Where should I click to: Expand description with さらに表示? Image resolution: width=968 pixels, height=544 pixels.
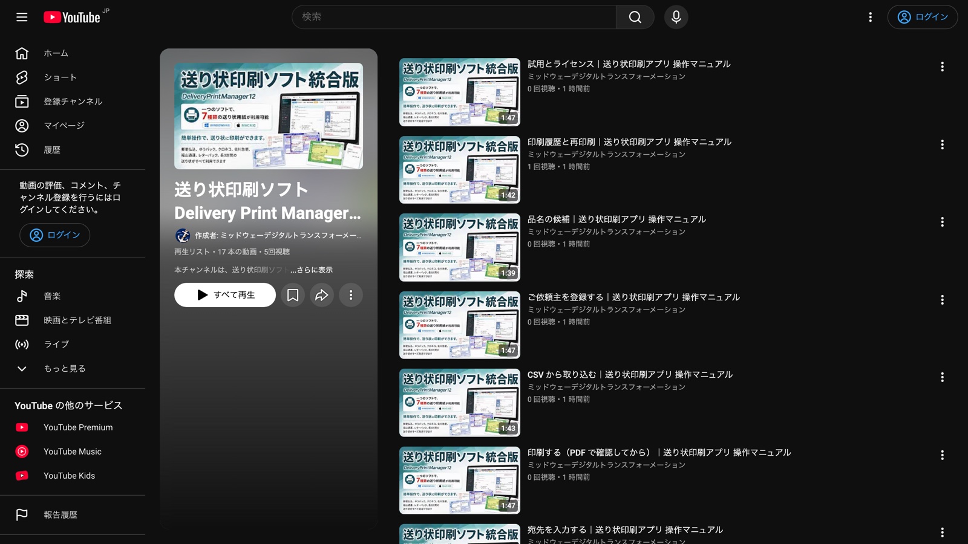coord(312,270)
